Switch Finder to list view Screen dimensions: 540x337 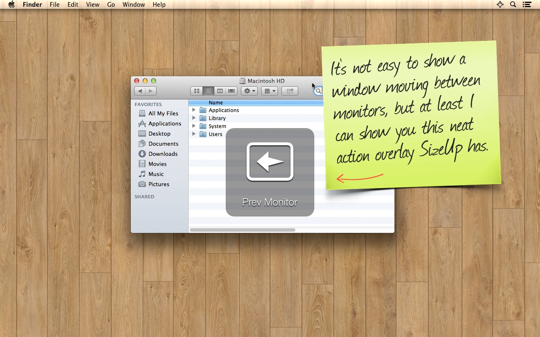208,91
